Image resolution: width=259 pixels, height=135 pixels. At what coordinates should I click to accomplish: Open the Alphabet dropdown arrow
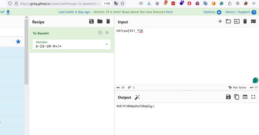coord(106,44)
